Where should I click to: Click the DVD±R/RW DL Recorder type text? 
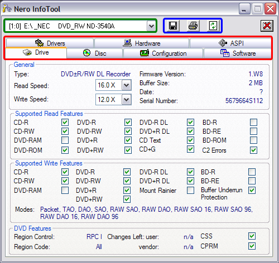pyautogui.click(x=95, y=74)
